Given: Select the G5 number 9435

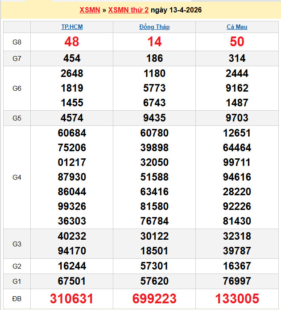Looking at the screenshot, I should [154, 118].
